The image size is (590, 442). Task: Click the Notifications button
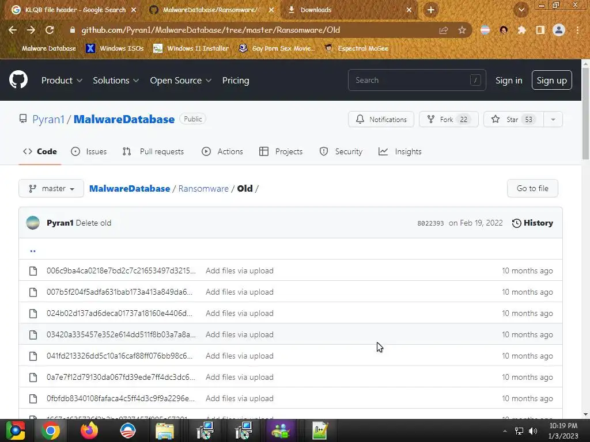click(x=381, y=120)
